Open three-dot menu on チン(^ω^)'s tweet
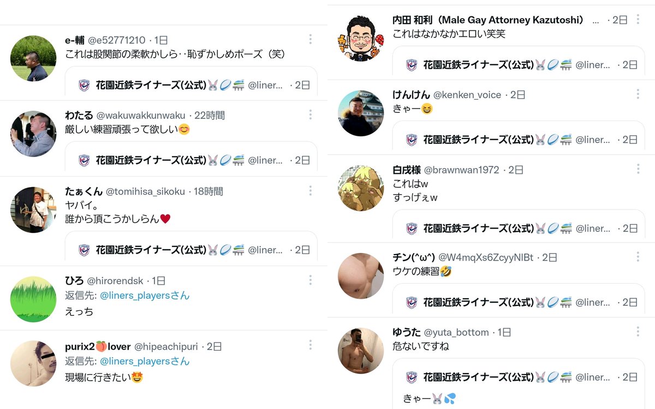 click(x=638, y=257)
